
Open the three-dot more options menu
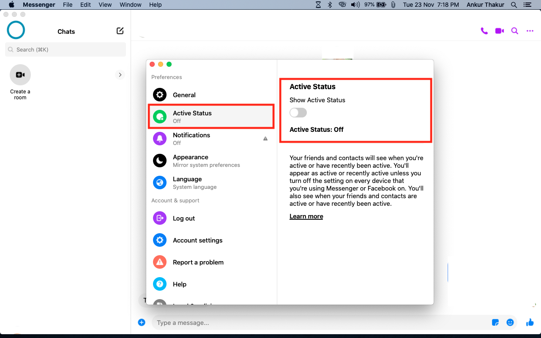pyautogui.click(x=530, y=31)
